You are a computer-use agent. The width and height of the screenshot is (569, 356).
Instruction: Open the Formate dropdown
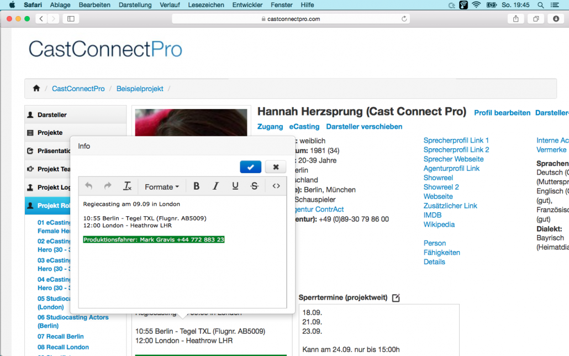tap(162, 187)
